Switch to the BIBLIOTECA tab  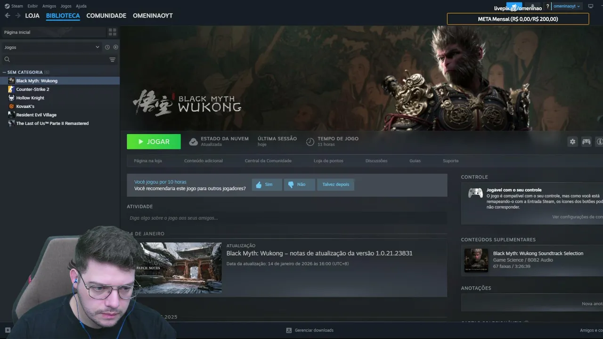(63, 16)
